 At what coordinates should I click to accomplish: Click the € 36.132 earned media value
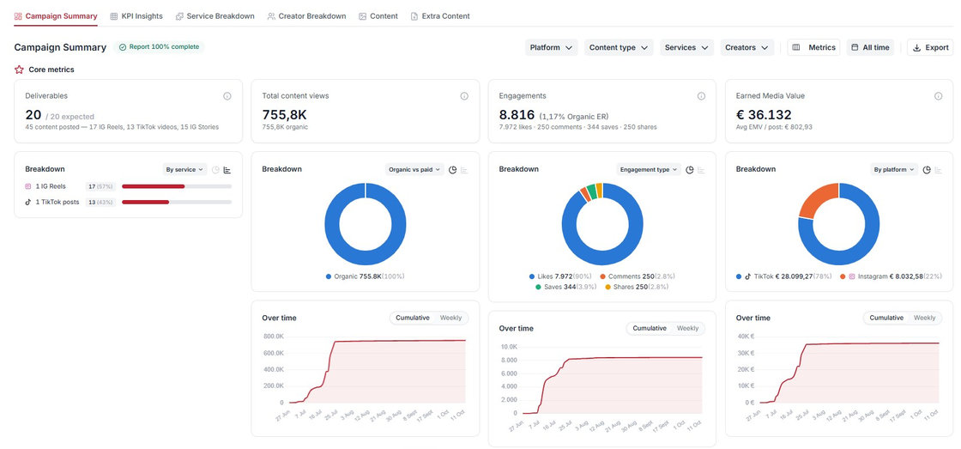[764, 115]
